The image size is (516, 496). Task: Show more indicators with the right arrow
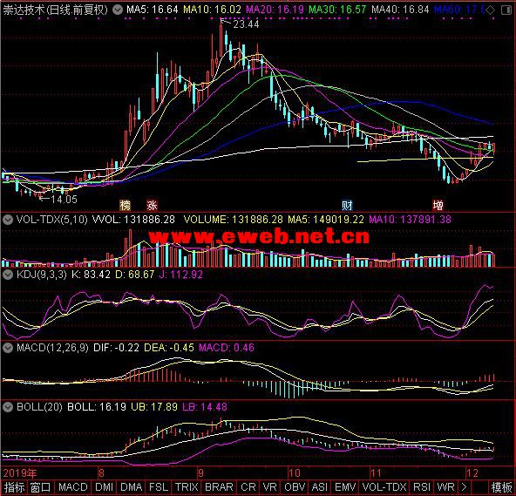(x=464, y=487)
